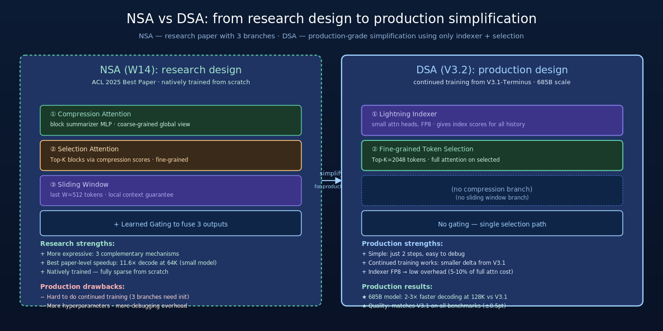663x331 pixels.
Task: Click '+ Continued training works: smaller delta from V3.1'
Action: point(433,263)
